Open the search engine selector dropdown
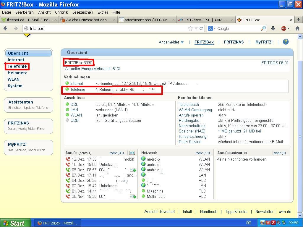The height and width of the screenshot is (228, 303). click(x=215, y=29)
